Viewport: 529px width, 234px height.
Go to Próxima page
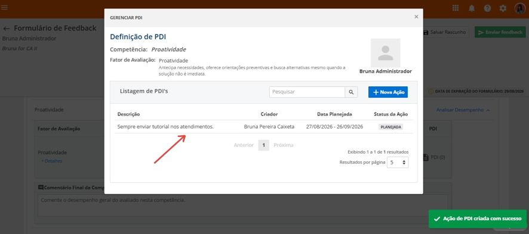coord(284,145)
